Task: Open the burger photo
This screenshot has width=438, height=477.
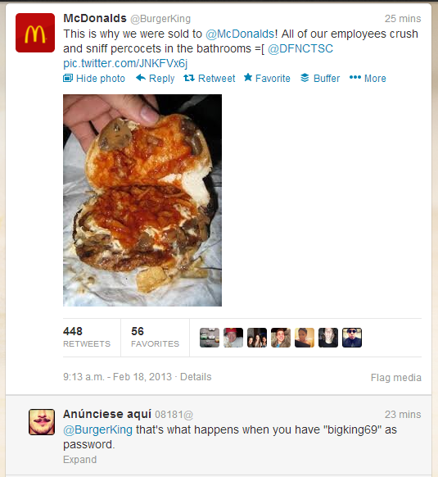Action: point(142,200)
